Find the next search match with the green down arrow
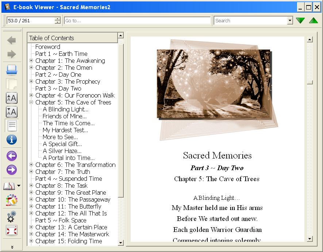323x252 pixels. pos(300,20)
